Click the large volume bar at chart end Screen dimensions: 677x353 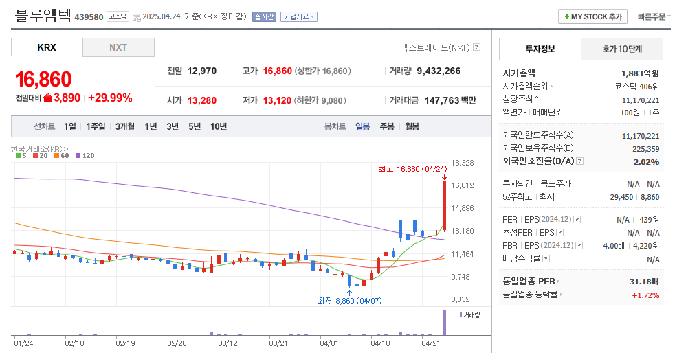pyautogui.click(x=444, y=322)
